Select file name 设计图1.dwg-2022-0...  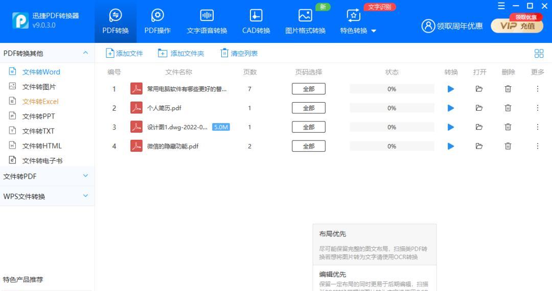[x=177, y=127]
